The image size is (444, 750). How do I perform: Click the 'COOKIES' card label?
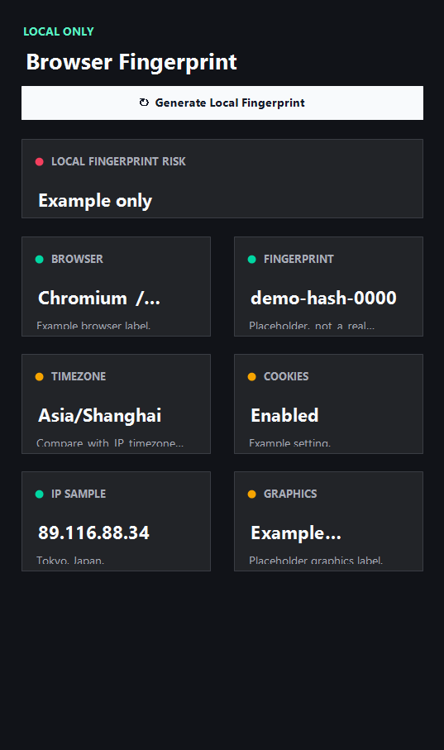tap(286, 376)
